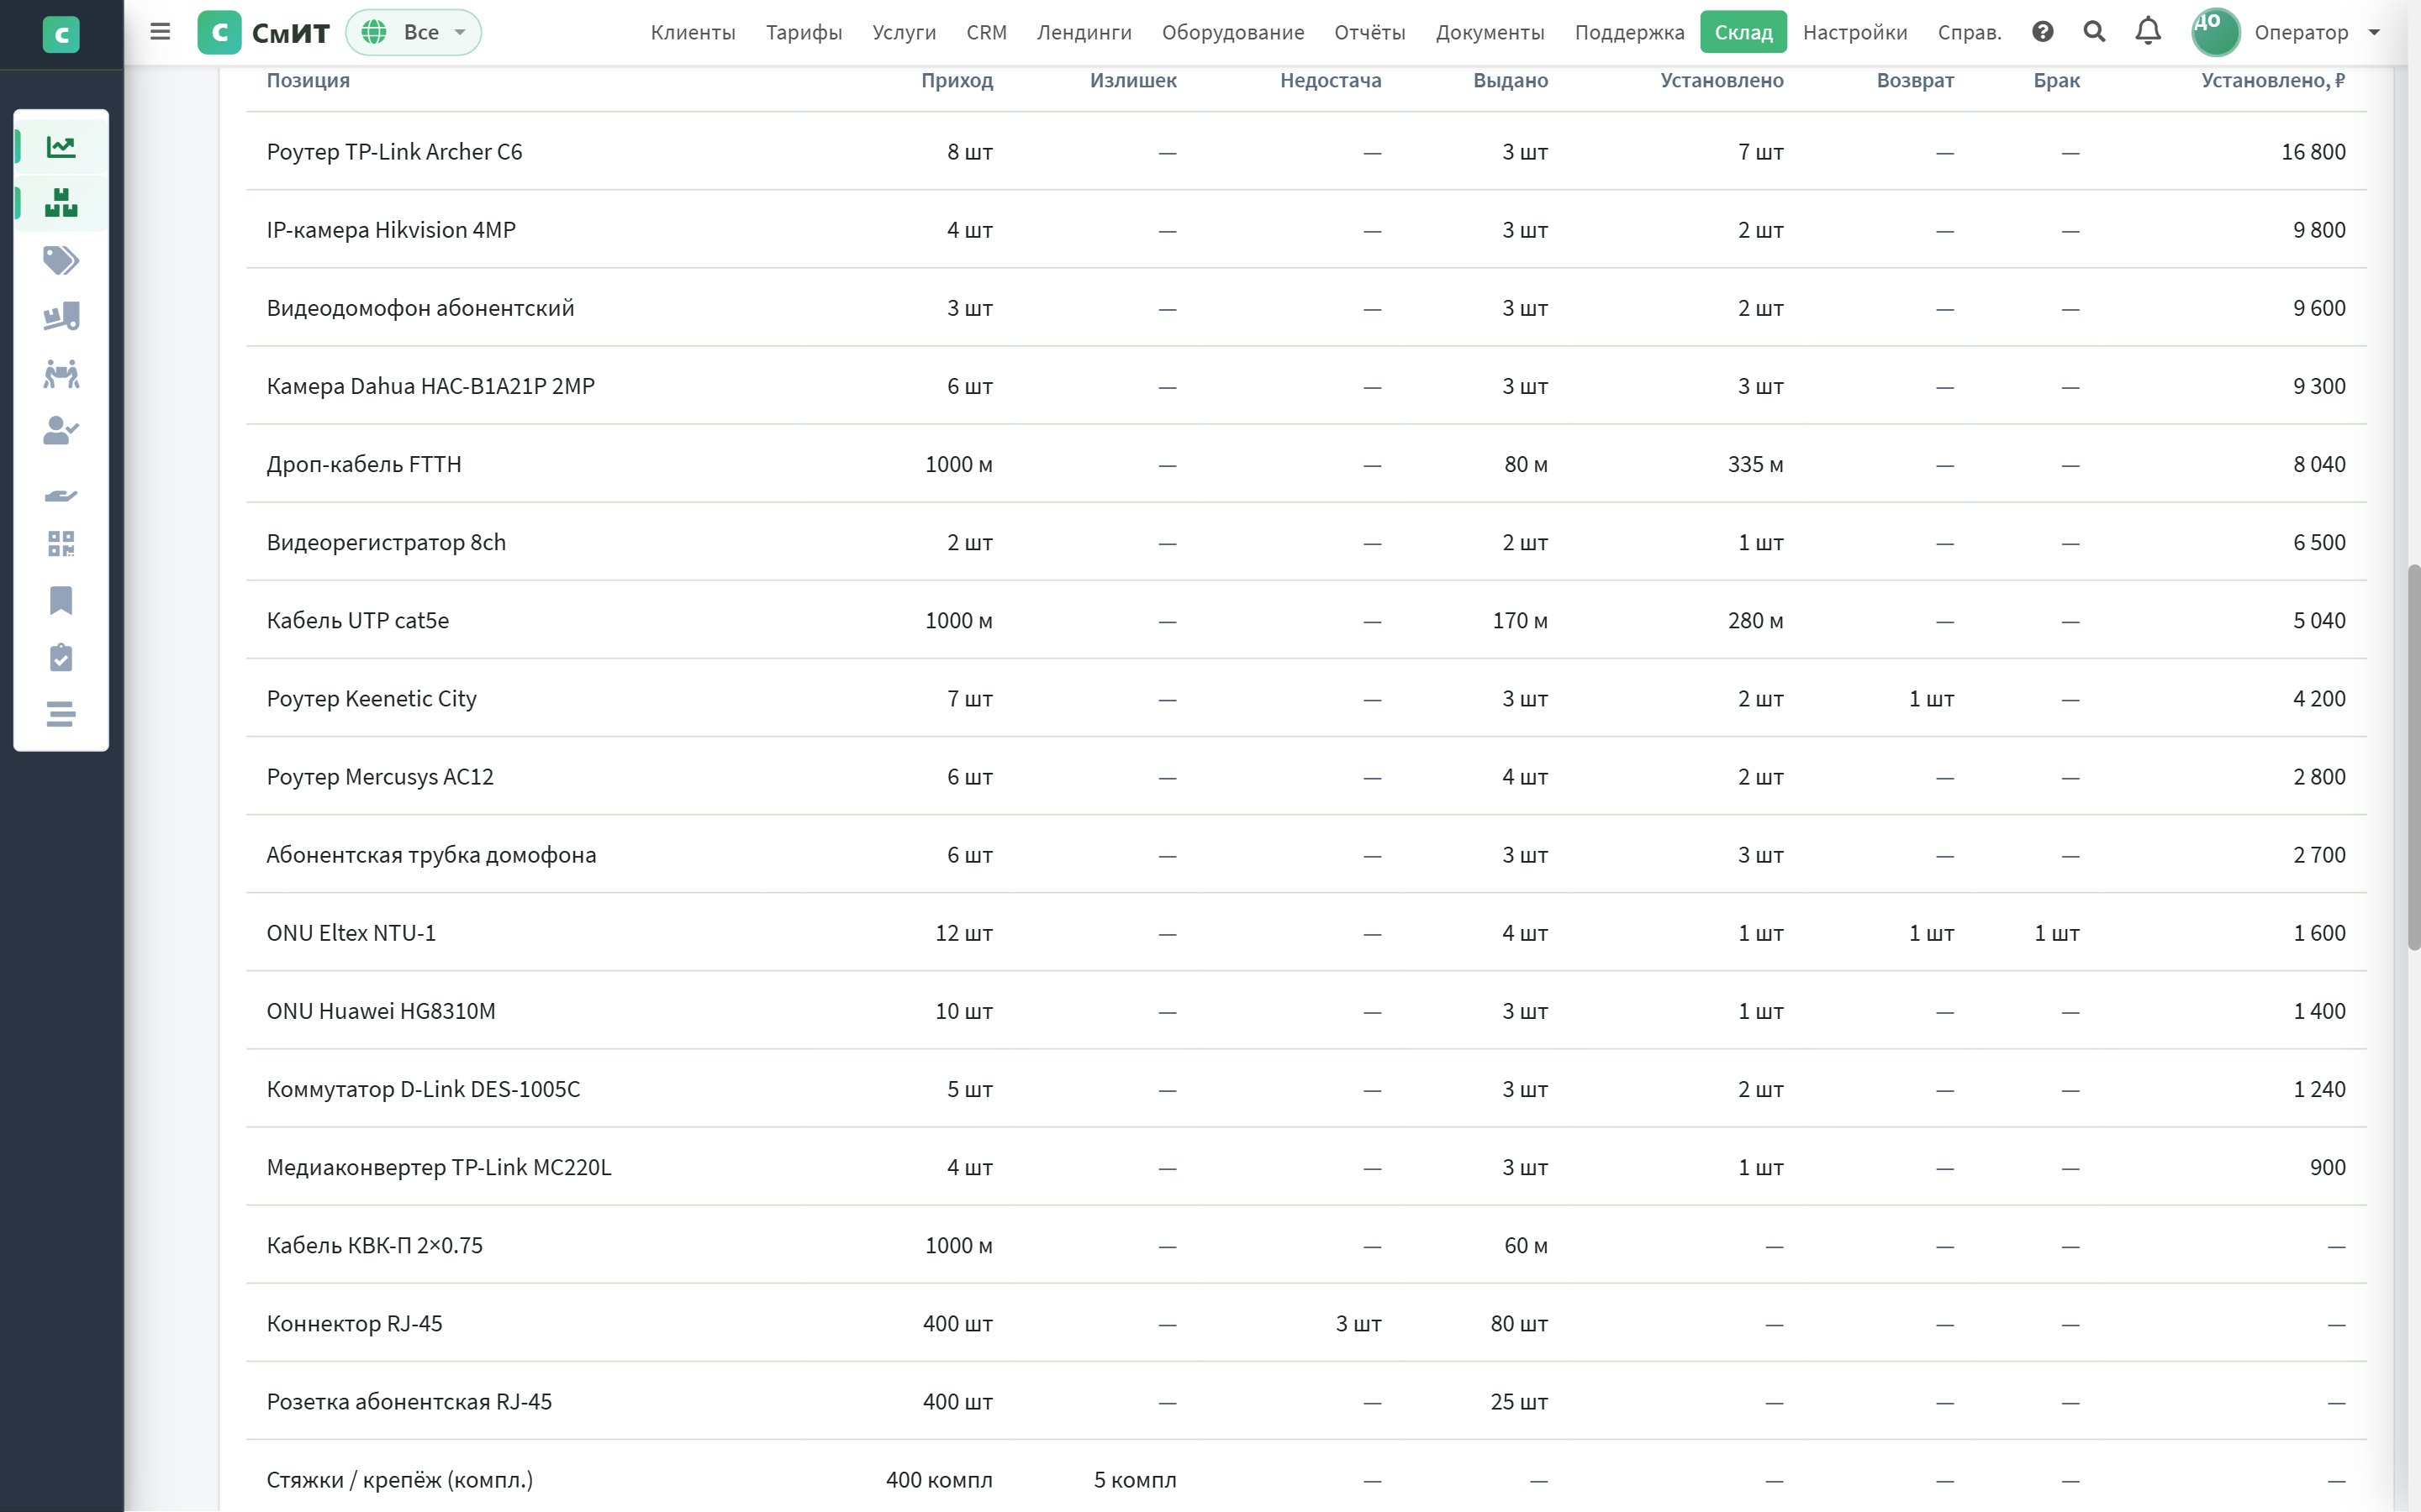Click the page vertical scrollbar thumb
This screenshot has width=2421, height=1512.
tap(2414, 757)
